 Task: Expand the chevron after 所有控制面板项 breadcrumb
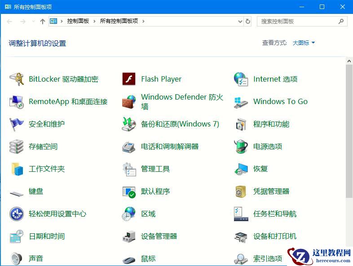click(143, 21)
